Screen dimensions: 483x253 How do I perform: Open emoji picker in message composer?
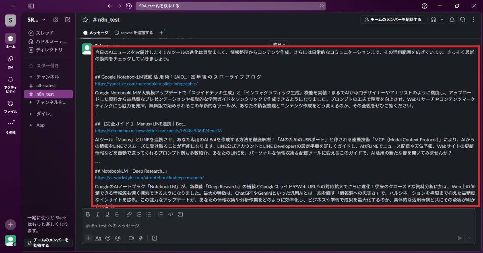108,238
